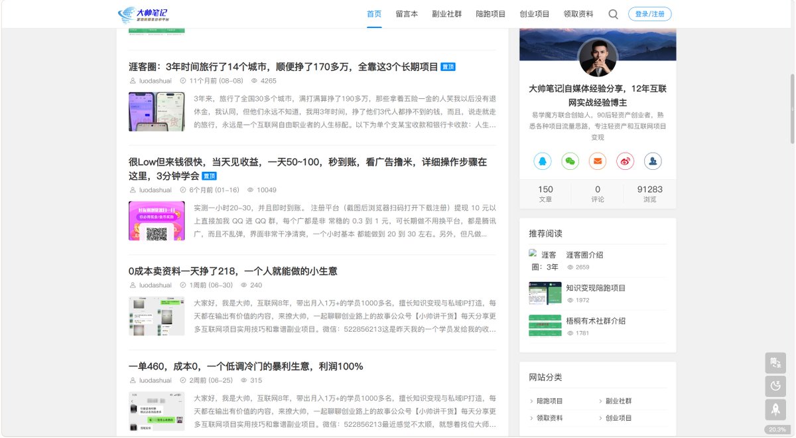Click the QQ penguin social icon
Screen dimensions: 796x438
click(543, 161)
